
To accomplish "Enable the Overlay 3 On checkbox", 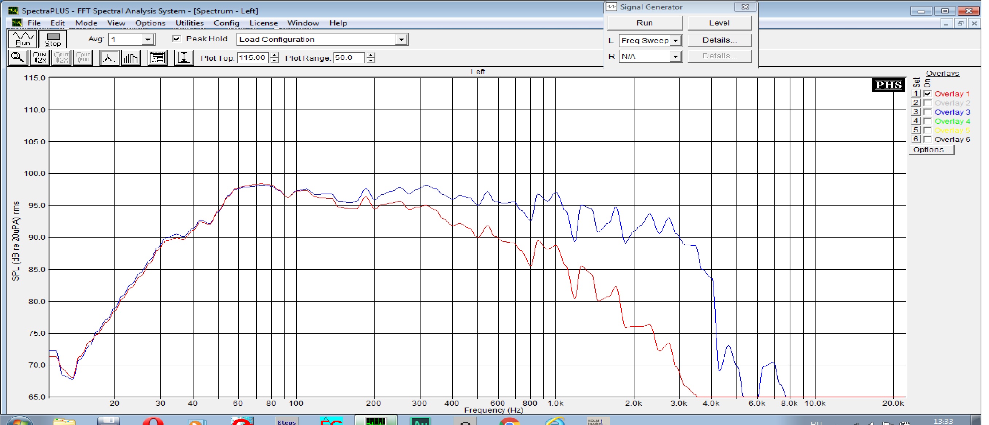I will [927, 112].
